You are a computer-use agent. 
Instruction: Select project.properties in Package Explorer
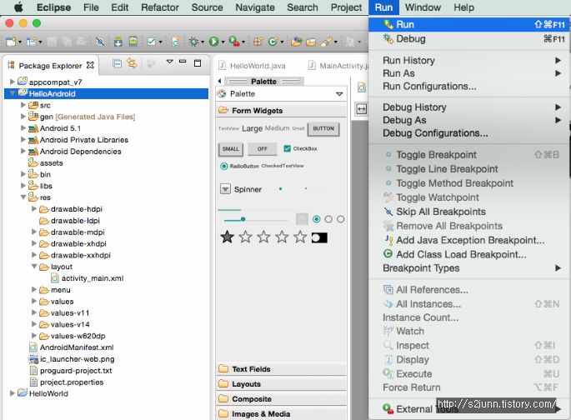click(x=72, y=382)
